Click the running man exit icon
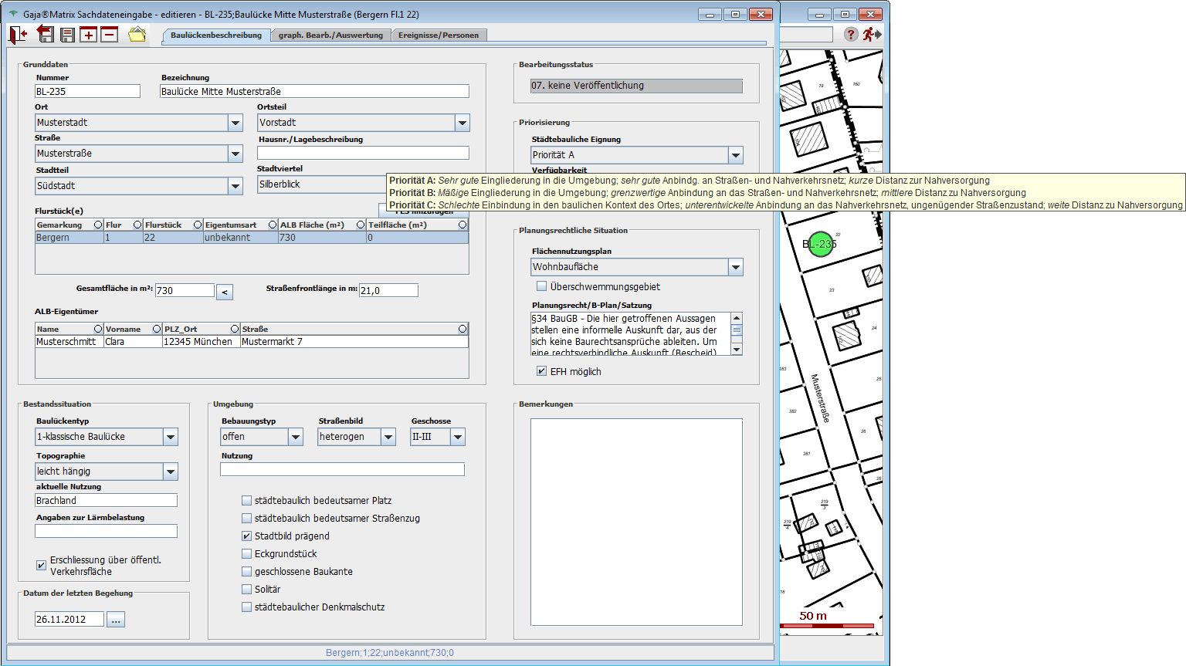 tap(872, 35)
